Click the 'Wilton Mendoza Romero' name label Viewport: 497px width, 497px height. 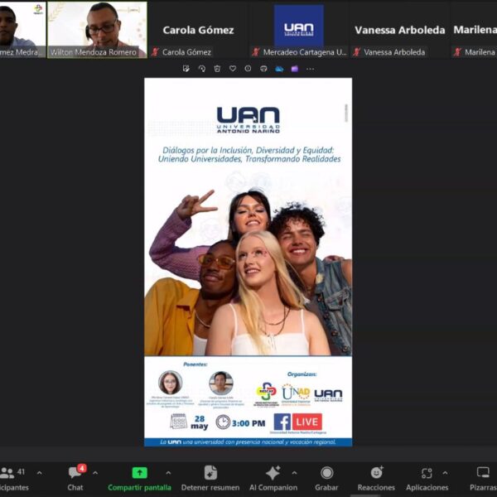93,52
